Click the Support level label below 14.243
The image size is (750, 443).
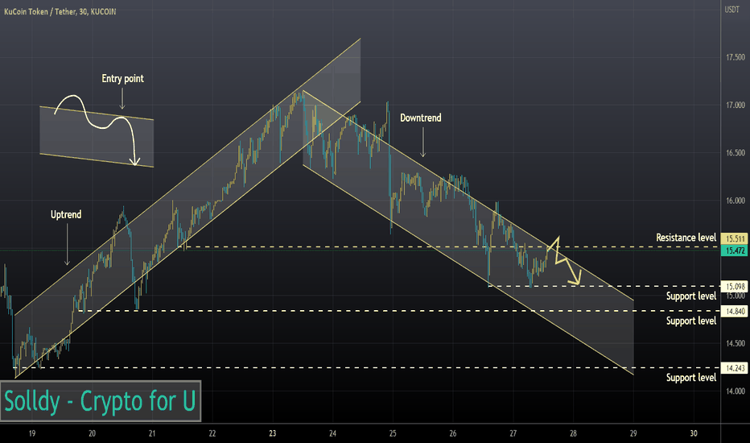(691, 378)
